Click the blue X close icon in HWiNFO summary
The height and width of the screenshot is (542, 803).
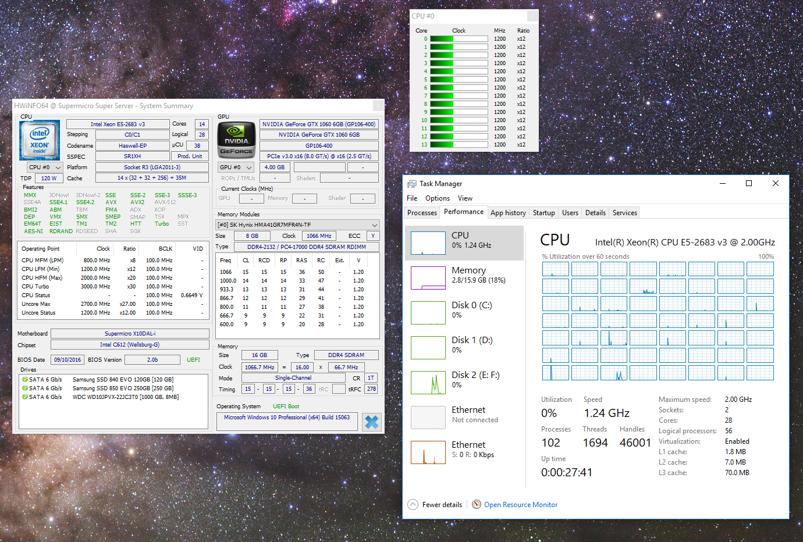(371, 422)
